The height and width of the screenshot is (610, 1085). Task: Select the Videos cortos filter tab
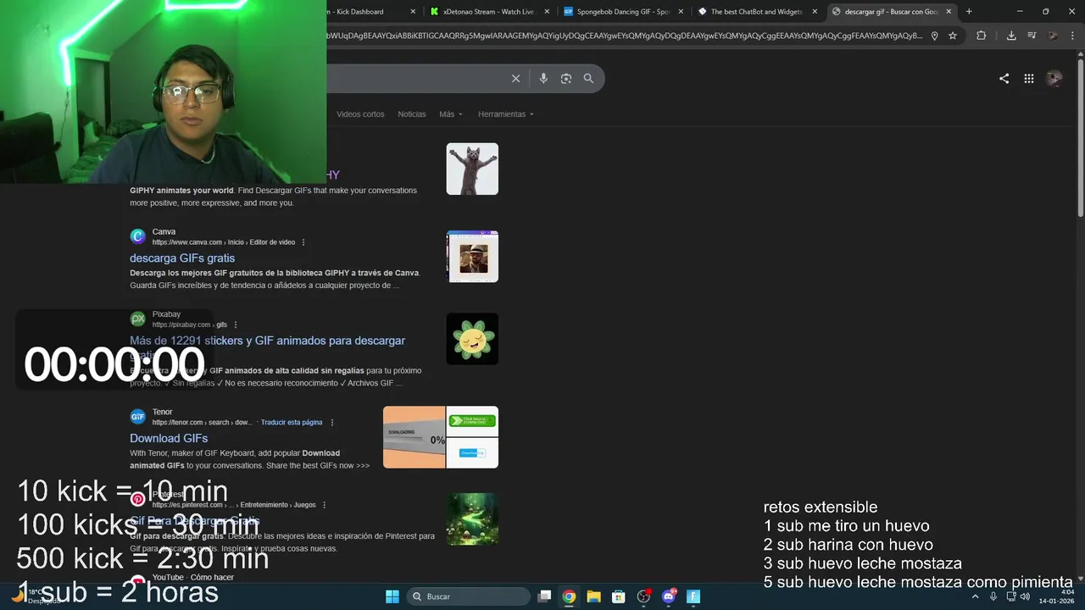click(360, 114)
